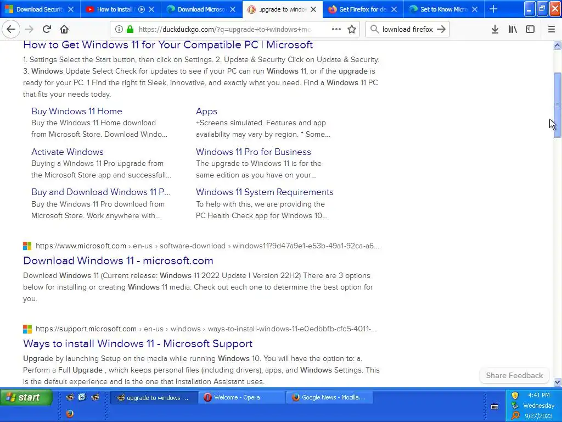Launch the Internet Explorer quick launch icon
The height and width of the screenshot is (422, 562).
82,397
